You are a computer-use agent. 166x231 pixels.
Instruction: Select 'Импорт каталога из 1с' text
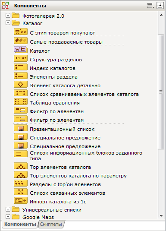(x=58, y=202)
